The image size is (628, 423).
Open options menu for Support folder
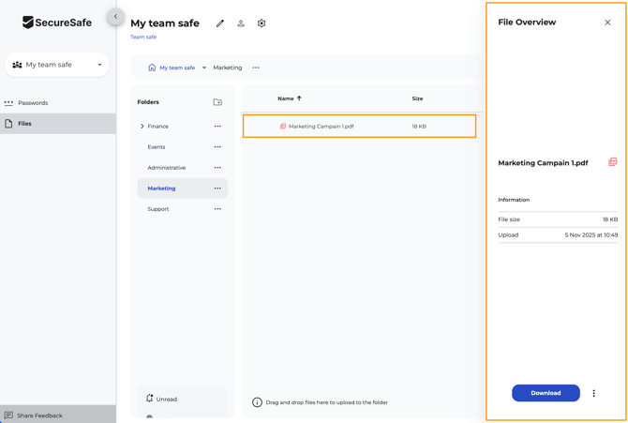pyautogui.click(x=217, y=209)
